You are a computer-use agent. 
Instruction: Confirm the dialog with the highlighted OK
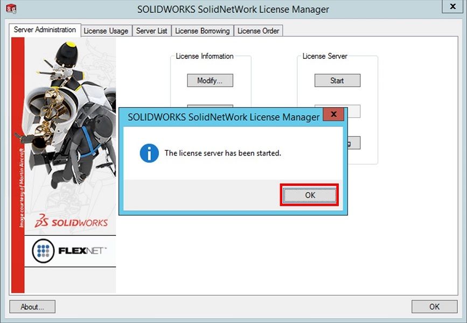point(310,195)
